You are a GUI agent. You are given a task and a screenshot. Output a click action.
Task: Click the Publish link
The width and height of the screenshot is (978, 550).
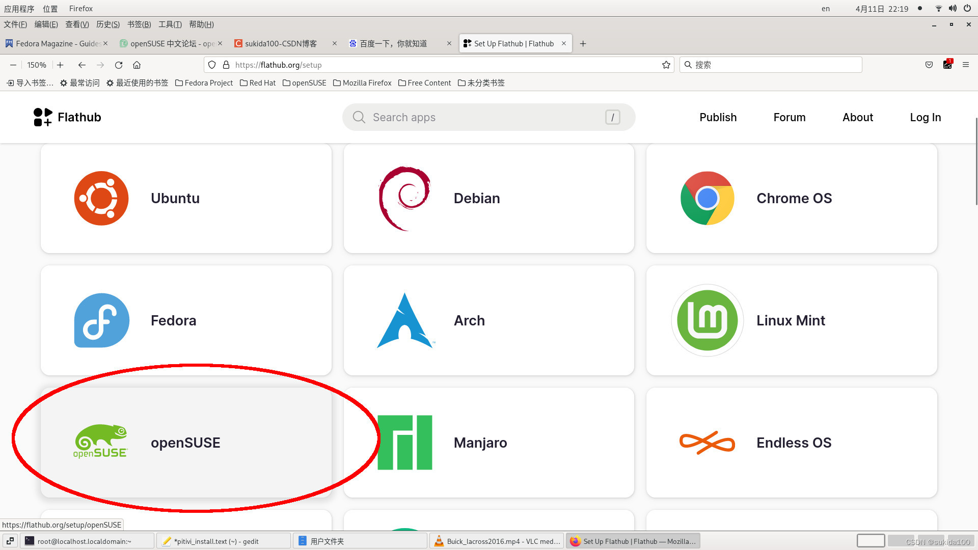coord(718,117)
